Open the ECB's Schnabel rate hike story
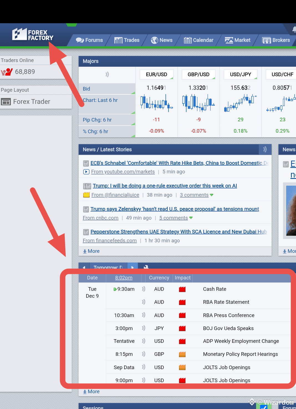Viewport: 296px width, 409px height. coord(180,163)
